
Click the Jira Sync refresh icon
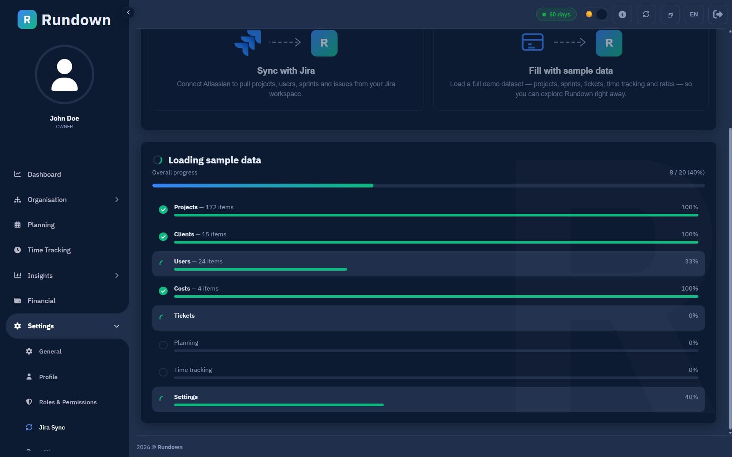tap(29, 427)
